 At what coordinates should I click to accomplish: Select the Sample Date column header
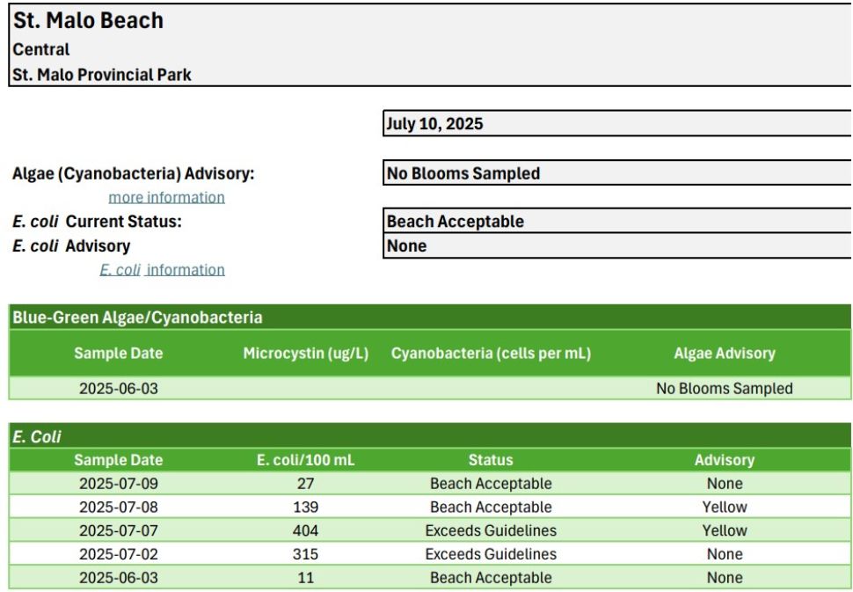point(119,353)
